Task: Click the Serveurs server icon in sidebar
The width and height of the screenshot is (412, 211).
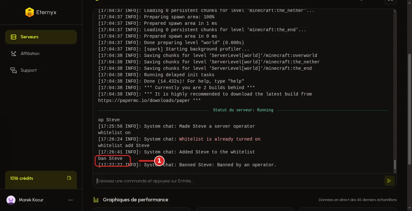Action: click(14, 37)
